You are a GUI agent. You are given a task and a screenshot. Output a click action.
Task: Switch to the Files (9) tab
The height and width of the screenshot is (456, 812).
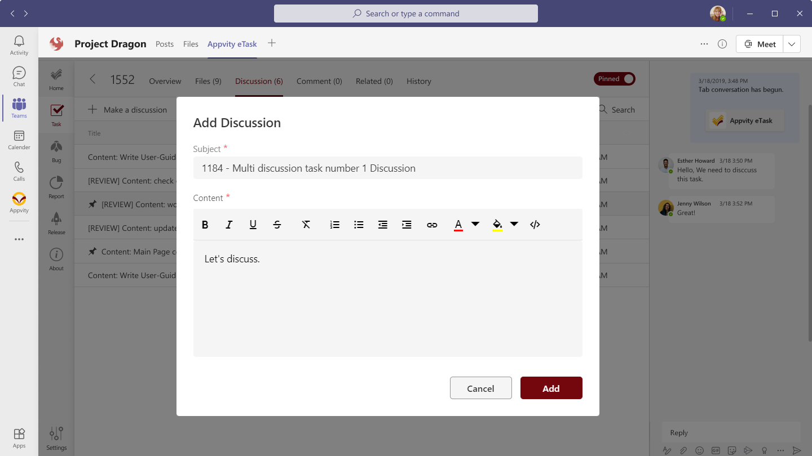pyautogui.click(x=208, y=81)
